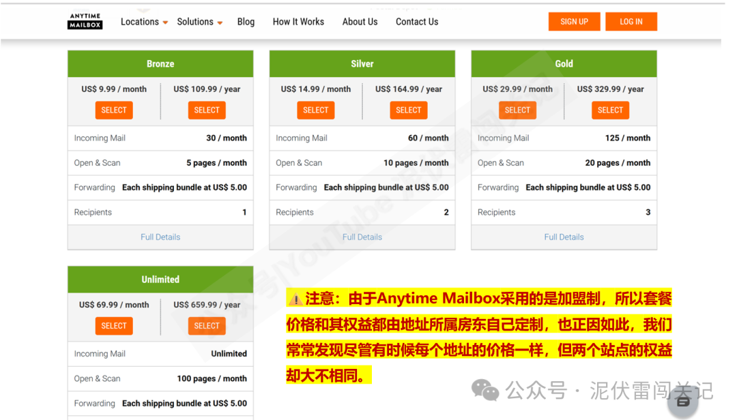Click the floating chat icon at the bottom right
The height and width of the screenshot is (420, 737).
682,401
